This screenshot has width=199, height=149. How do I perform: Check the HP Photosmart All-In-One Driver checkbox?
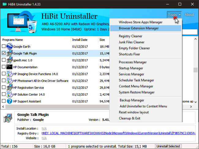point(4,80)
